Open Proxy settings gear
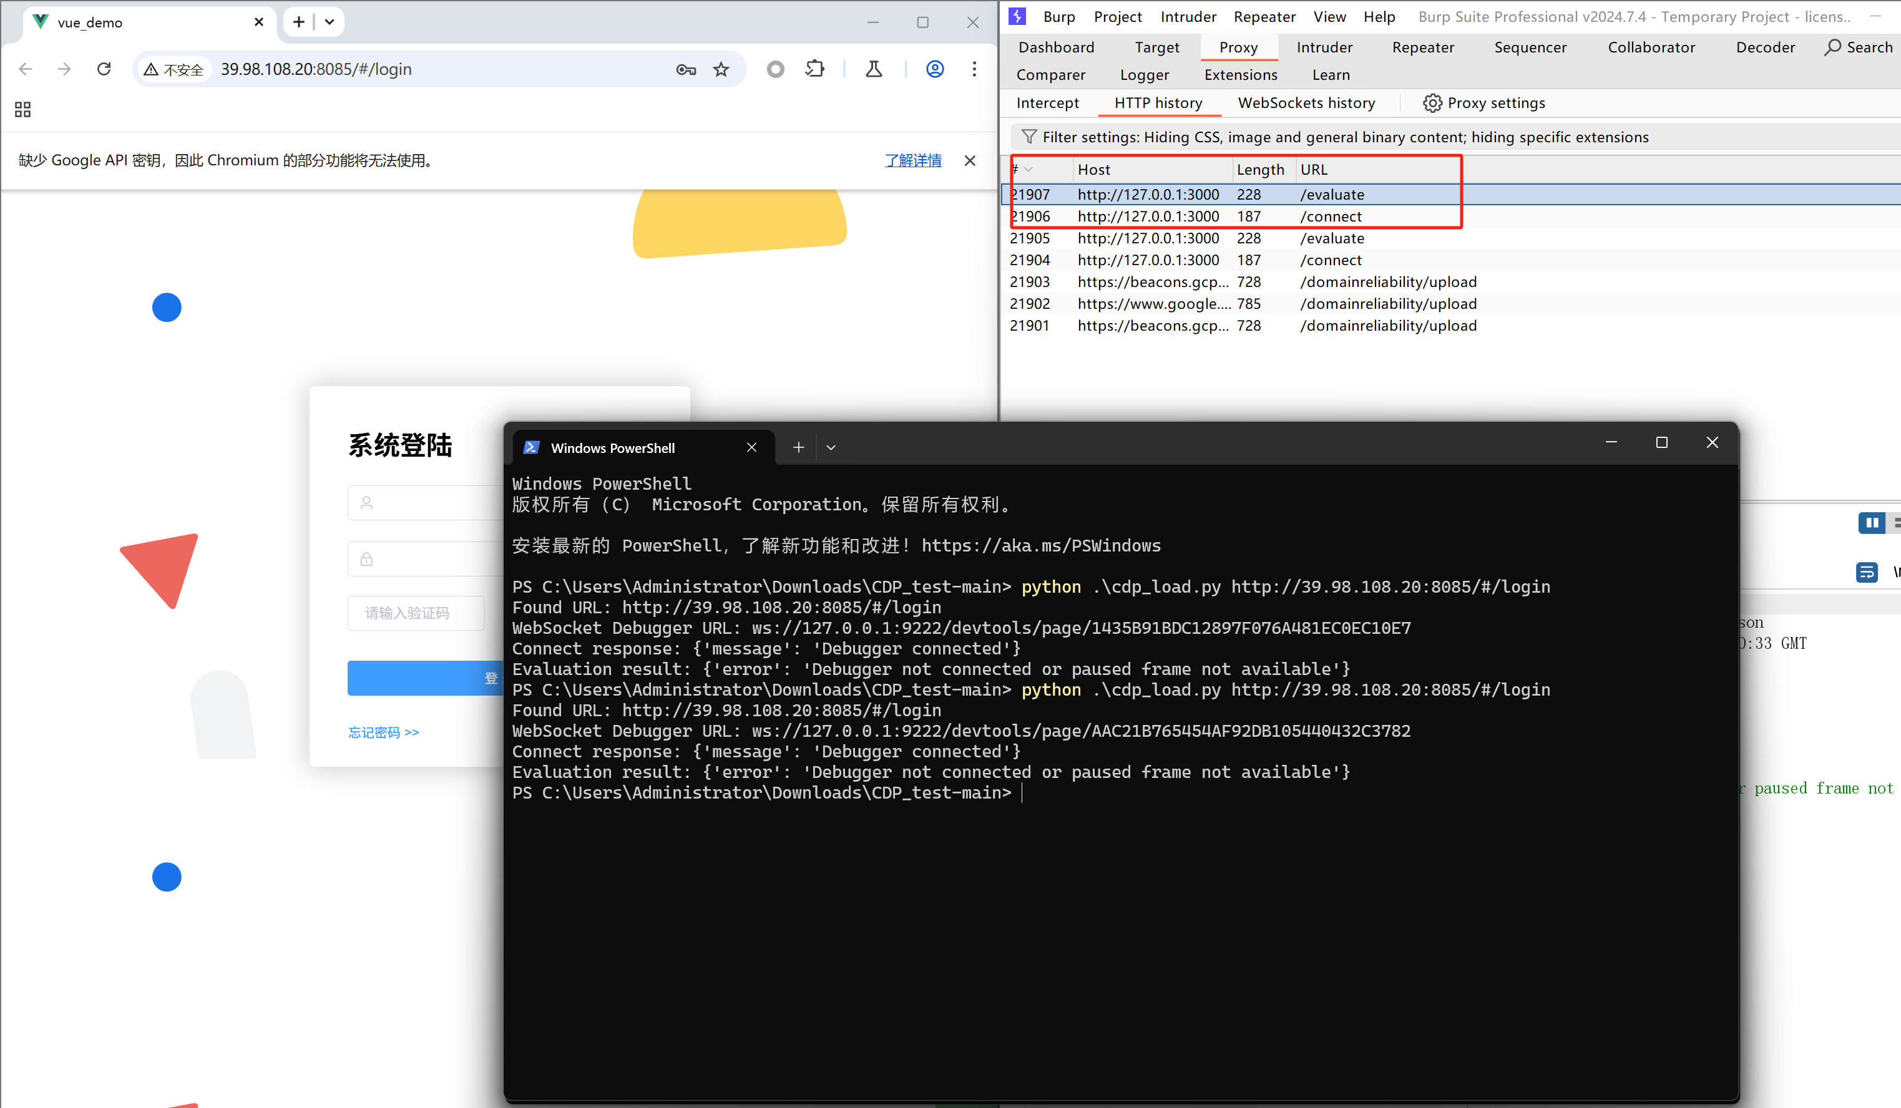Image resolution: width=1901 pixels, height=1108 pixels. pyautogui.click(x=1431, y=104)
